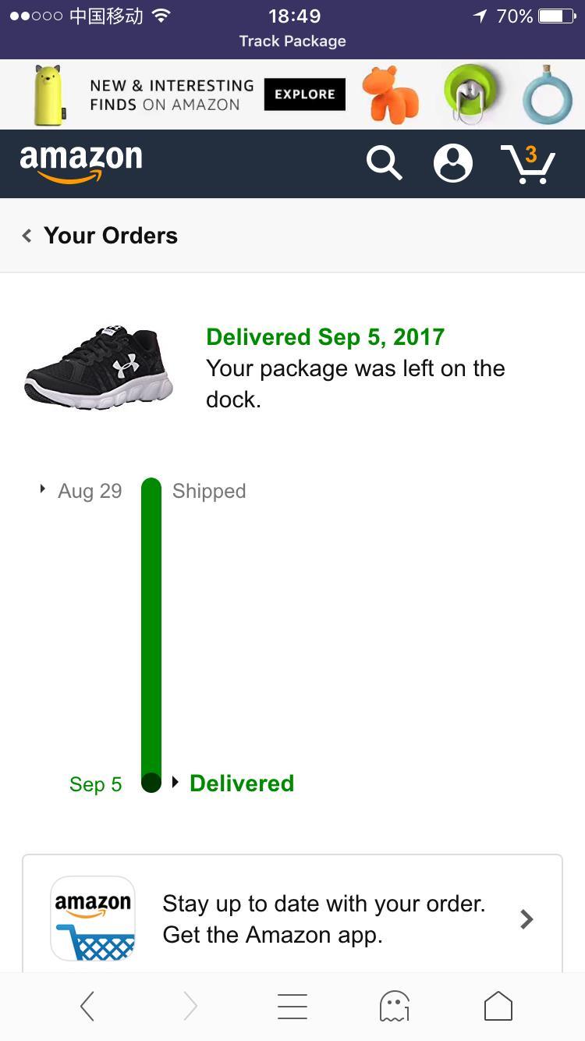The image size is (585, 1041).
Task: Go to browser home page icon
Action: click(498, 1007)
